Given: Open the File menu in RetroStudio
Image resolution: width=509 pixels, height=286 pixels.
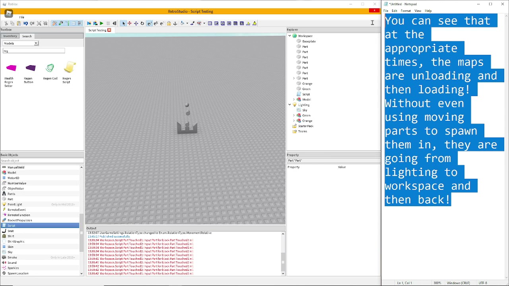Looking at the screenshot, I should (x=21, y=17).
